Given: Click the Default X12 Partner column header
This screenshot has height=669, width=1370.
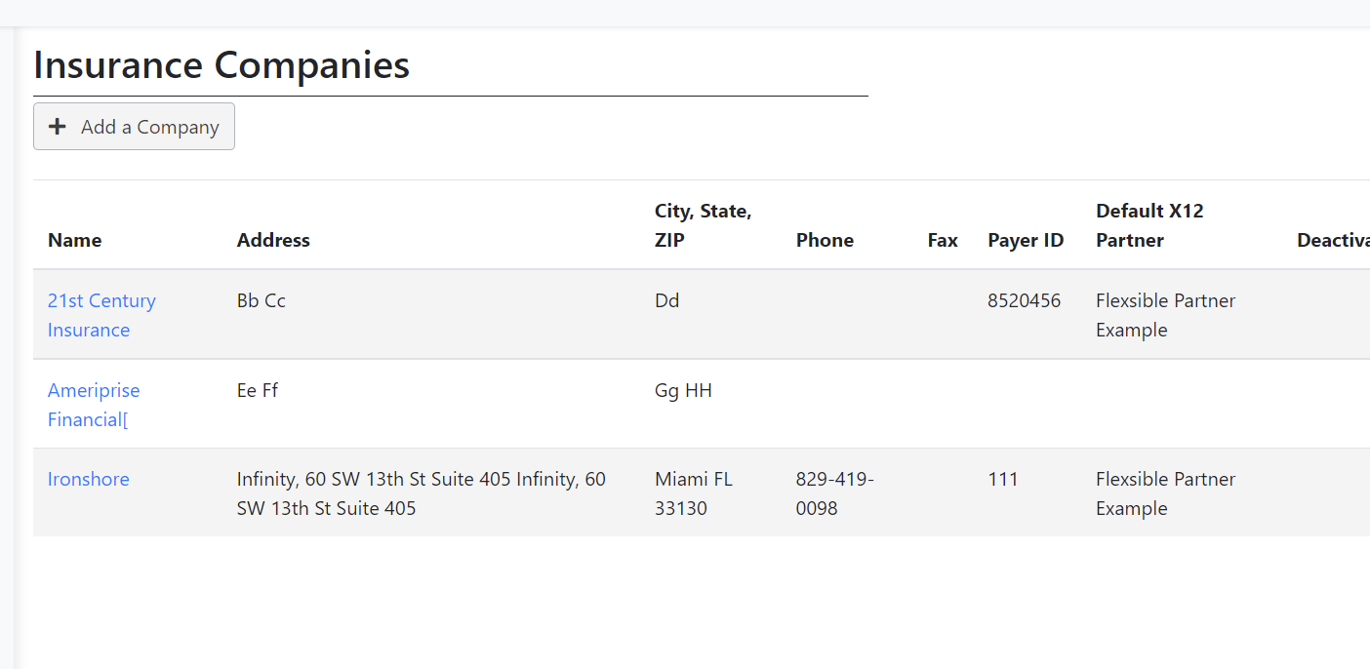Looking at the screenshot, I should pyautogui.click(x=1149, y=225).
